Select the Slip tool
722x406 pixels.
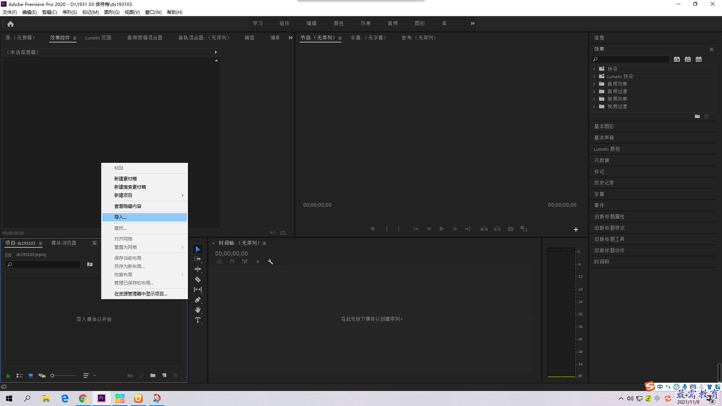pyautogui.click(x=198, y=289)
